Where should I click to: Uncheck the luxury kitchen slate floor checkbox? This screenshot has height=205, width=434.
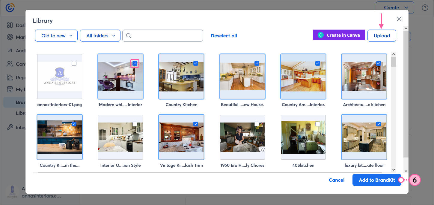point(379,124)
